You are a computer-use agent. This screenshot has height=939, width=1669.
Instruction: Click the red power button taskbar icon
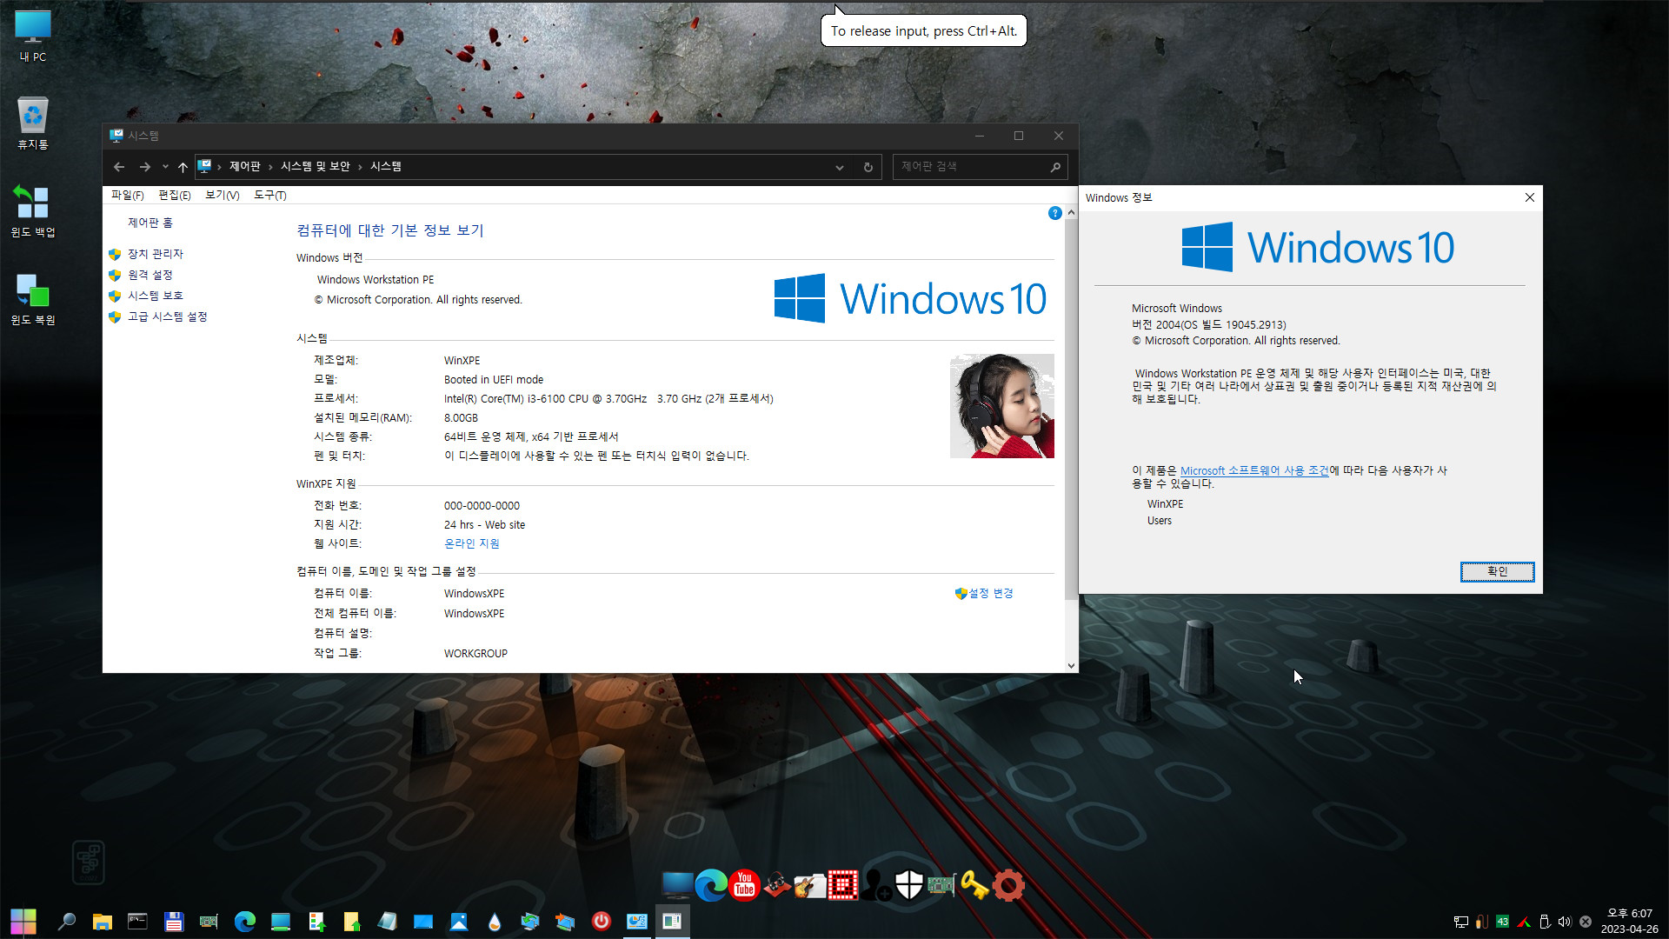click(601, 921)
